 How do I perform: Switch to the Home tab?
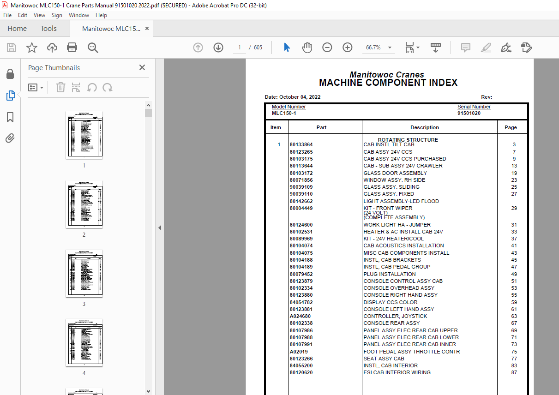17,29
